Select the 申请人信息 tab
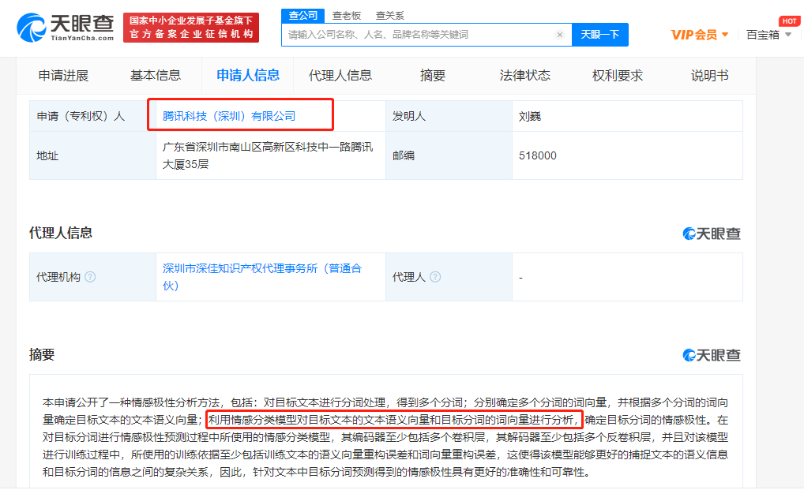The image size is (804, 490). click(248, 76)
